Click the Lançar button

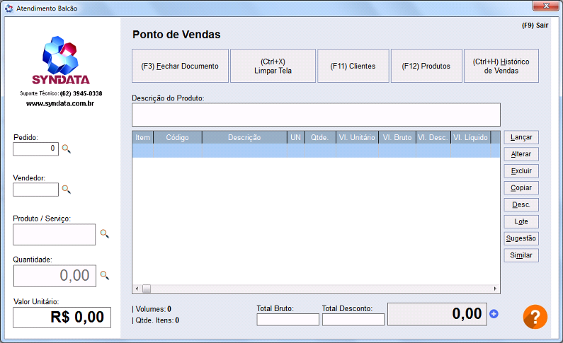(521, 137)
